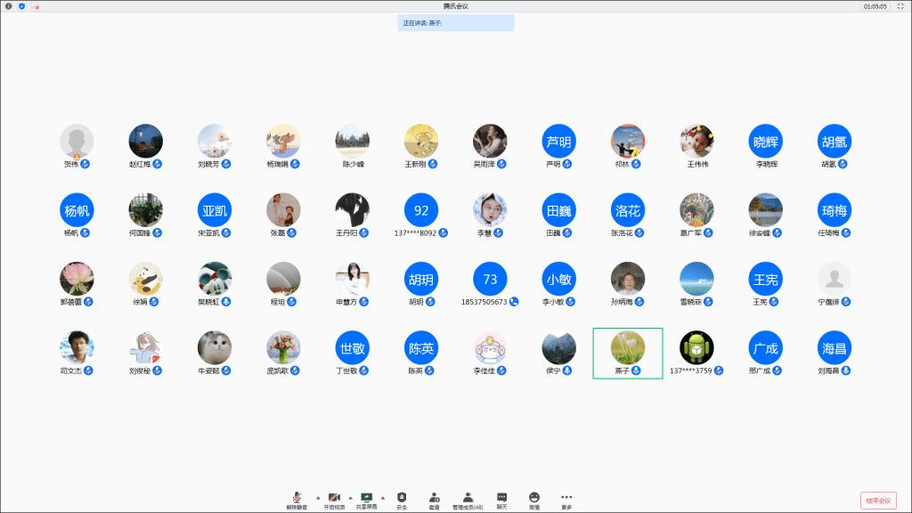Click the 正在讲话 speaking indicator banner

pyautogui.click(x=455, y=23)
